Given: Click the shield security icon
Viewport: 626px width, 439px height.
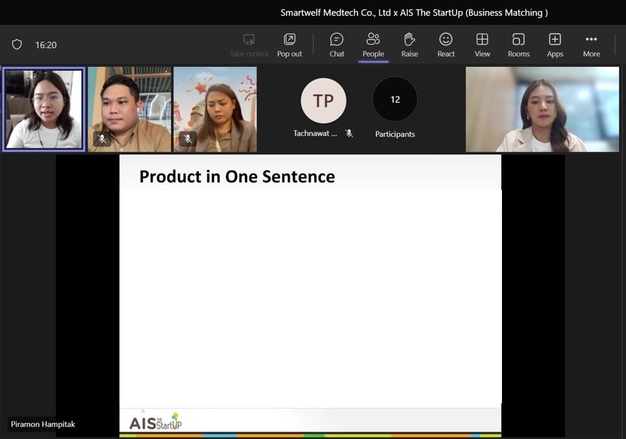Looking at the screenshot, I should click(17, 44).
